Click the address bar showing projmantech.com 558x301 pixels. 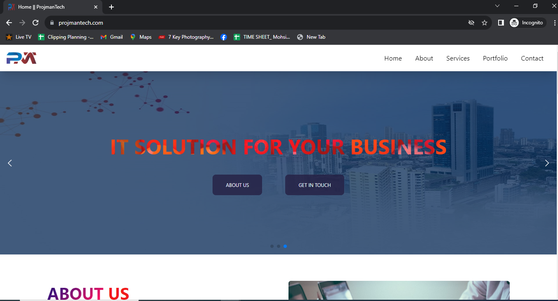point(248,23)
